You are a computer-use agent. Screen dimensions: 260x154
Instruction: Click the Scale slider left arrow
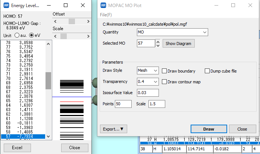click(55, 36)
